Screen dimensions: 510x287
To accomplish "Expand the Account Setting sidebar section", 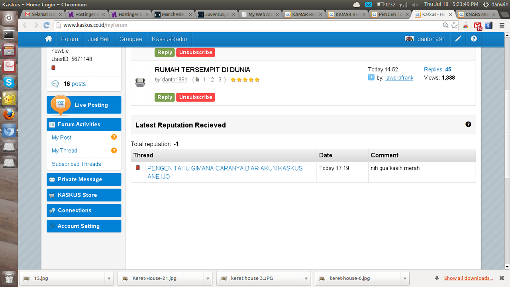I will (84, 226).
